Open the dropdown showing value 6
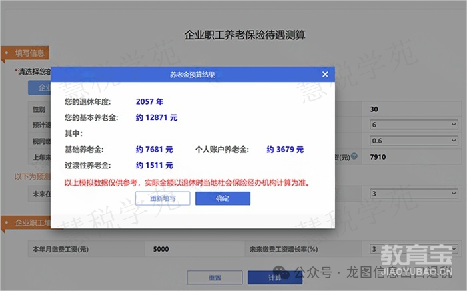This screenshot has width=467, height=291. (414, 125)
